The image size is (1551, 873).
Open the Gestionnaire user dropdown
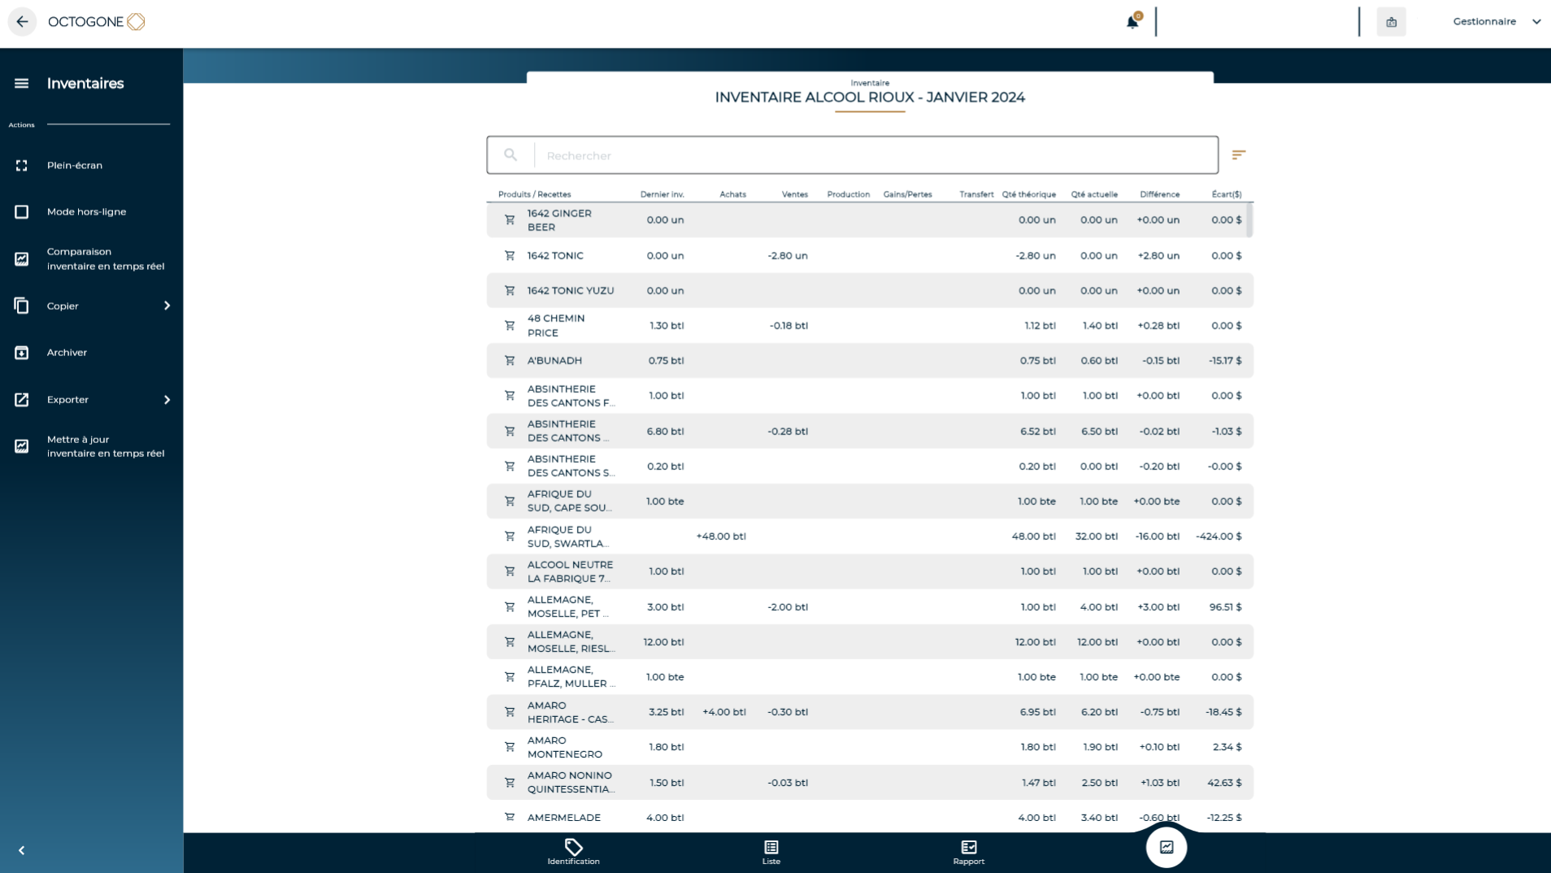1497,22
